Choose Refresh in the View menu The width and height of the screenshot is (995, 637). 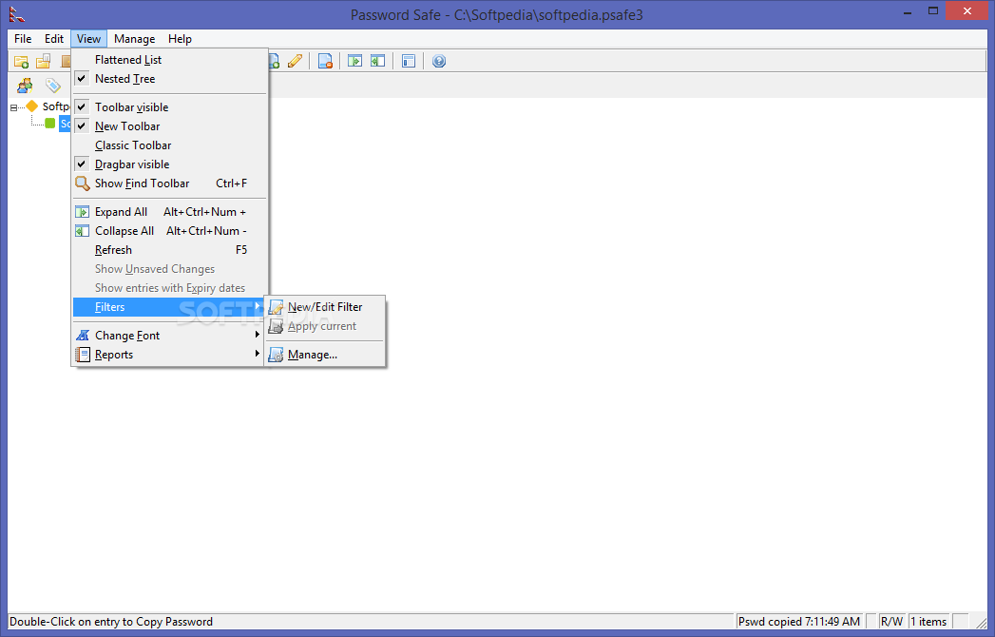[170, 250]
